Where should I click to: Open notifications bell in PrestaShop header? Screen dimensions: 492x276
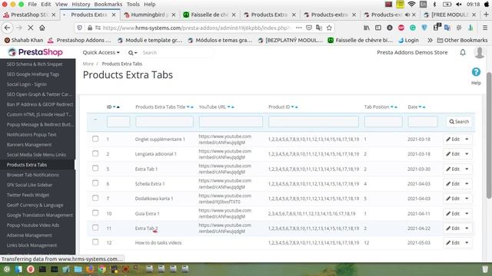(463, 53)
